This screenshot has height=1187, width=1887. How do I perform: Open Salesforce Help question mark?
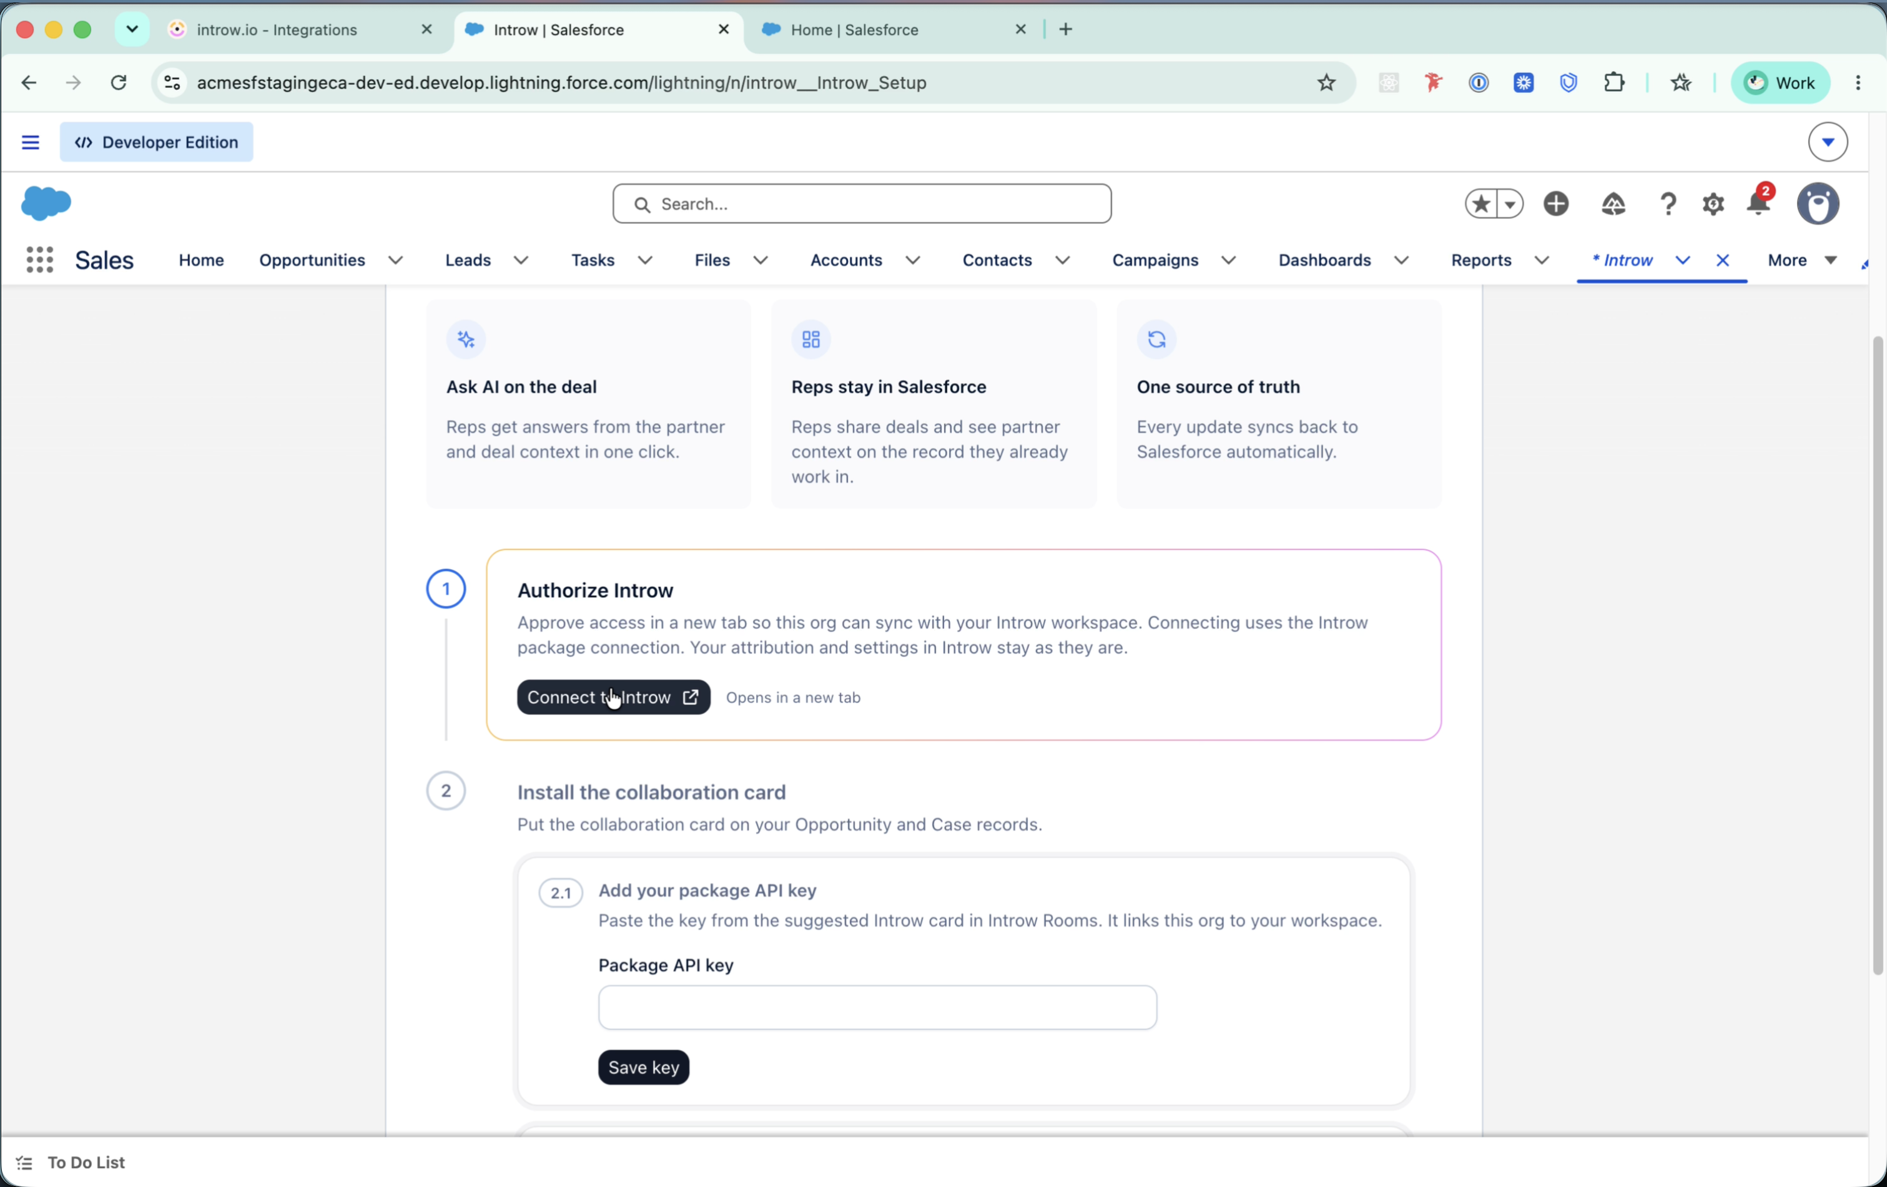(x=1668, y=203)
